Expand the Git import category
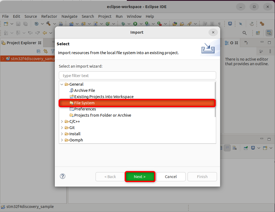This screenshot has width=275, height=212. click(x=62, y=128)
